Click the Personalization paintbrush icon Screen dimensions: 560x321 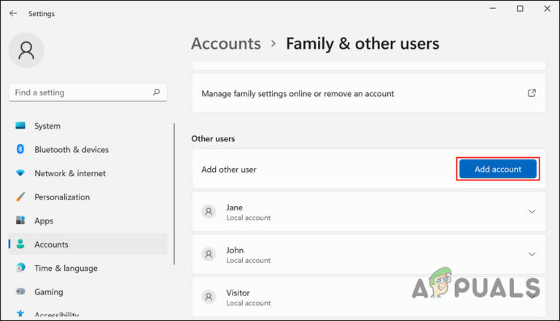tap(20, 197)
